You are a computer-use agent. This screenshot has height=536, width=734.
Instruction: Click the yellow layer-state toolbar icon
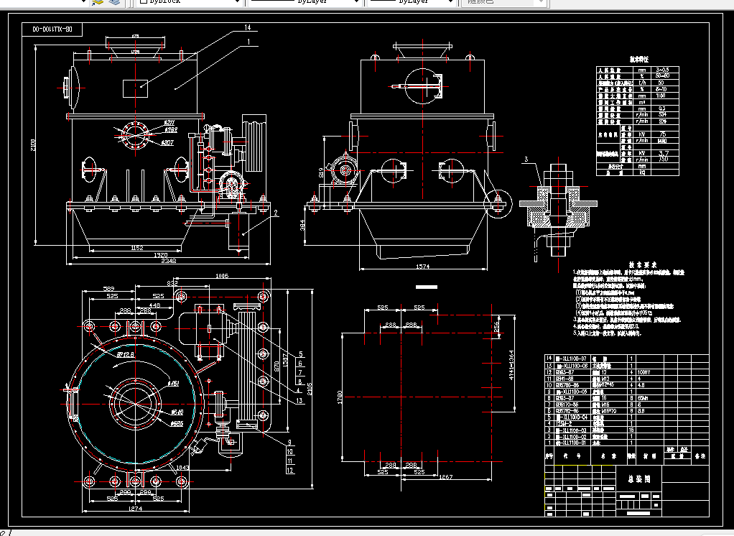[x=98, y=2]
